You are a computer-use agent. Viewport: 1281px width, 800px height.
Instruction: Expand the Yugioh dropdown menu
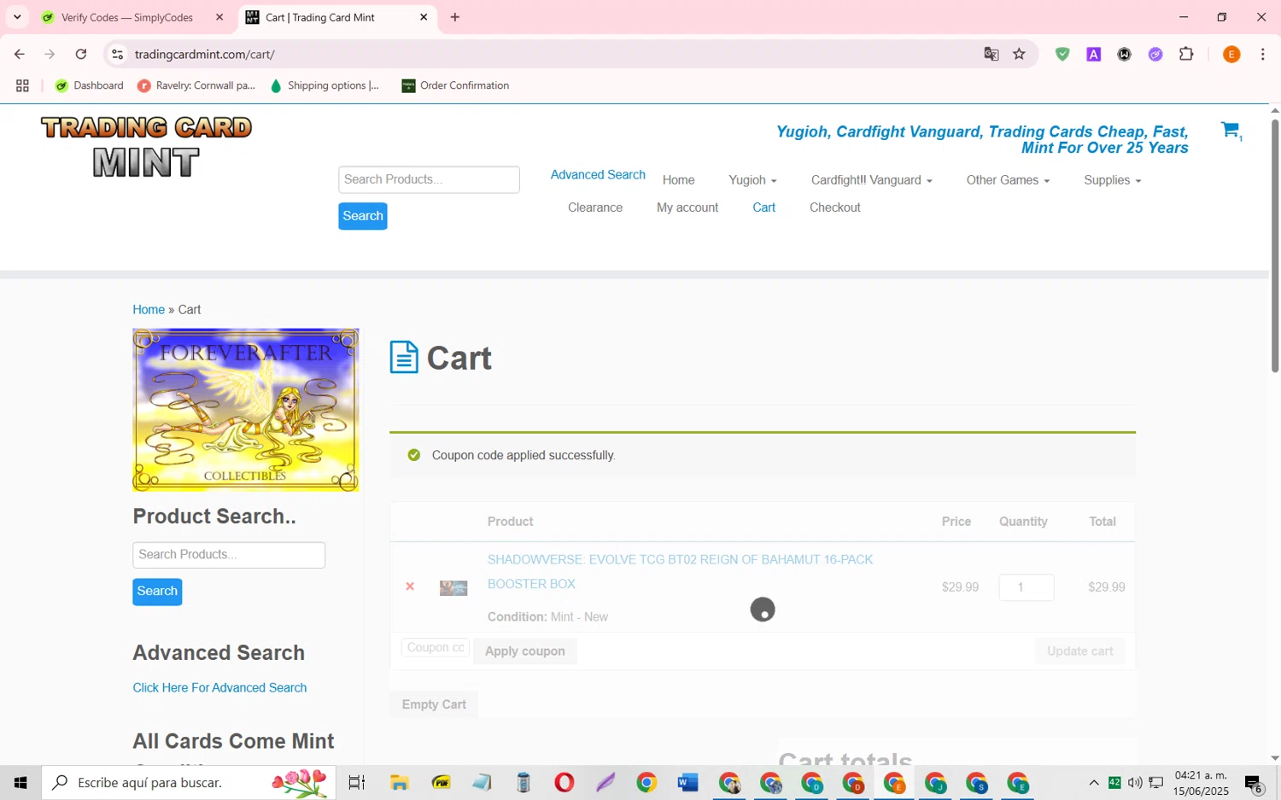[x=752, y=180]
